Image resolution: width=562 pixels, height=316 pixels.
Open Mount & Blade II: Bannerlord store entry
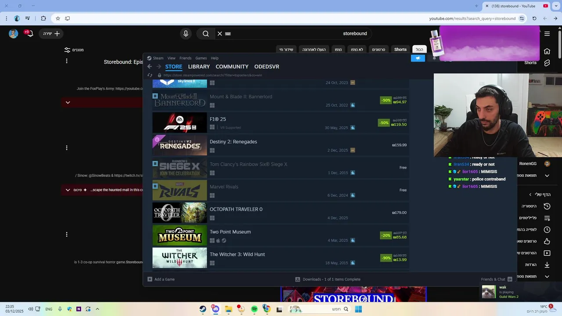(281, 101)
